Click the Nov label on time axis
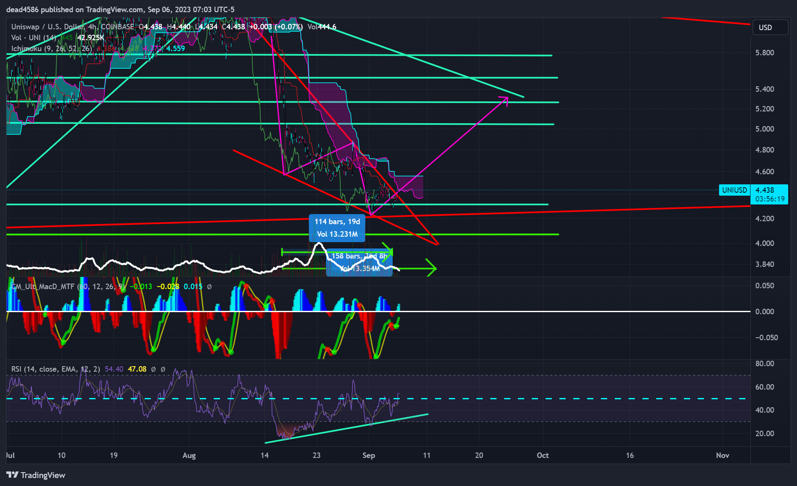The image size is (797, 486). click(722, 455)
